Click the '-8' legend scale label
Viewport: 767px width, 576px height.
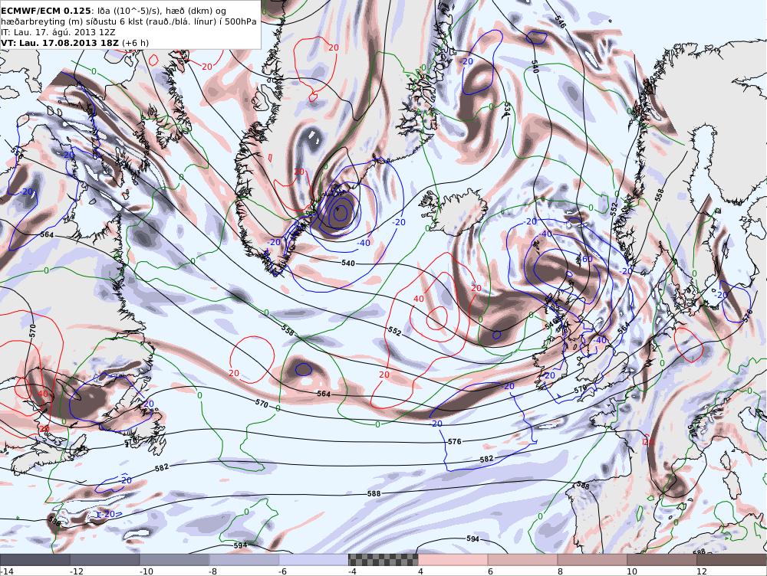[x=213, y=571]
